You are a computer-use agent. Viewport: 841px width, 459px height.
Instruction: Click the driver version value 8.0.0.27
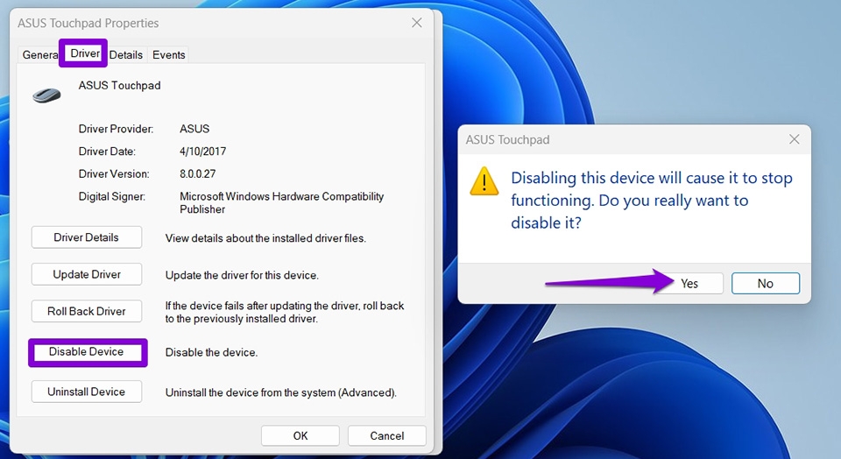(197, 173)
